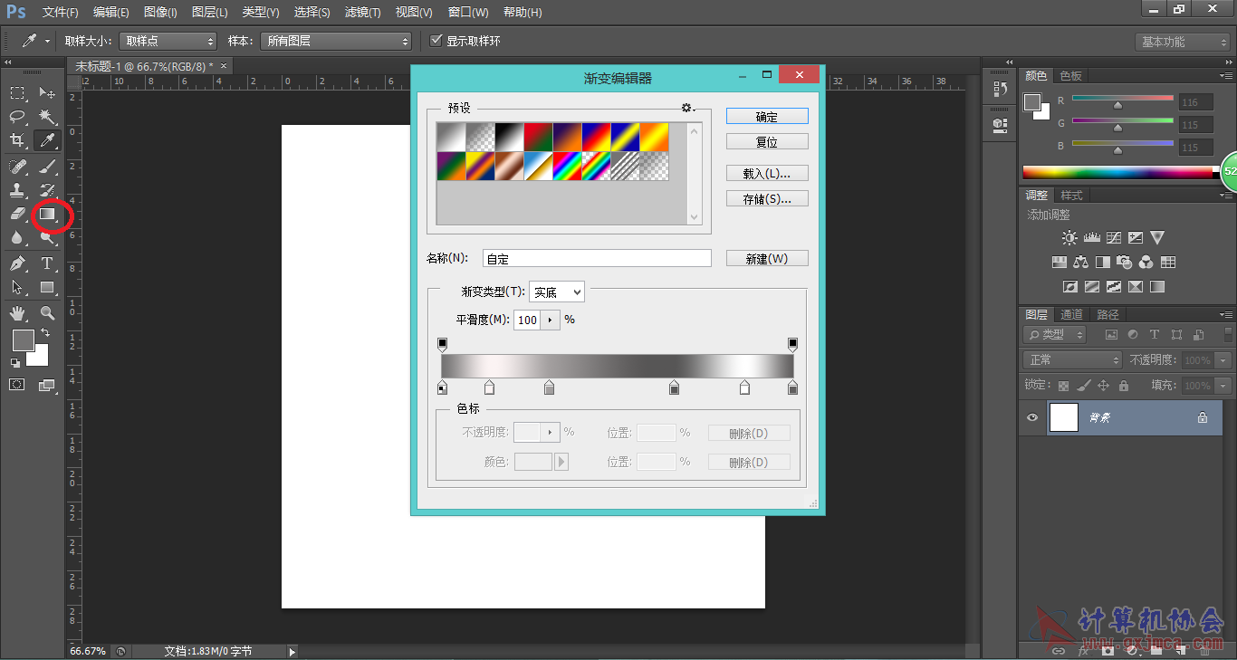
Task: Select the Gradient tool
Action: click(x=47, y=215)
